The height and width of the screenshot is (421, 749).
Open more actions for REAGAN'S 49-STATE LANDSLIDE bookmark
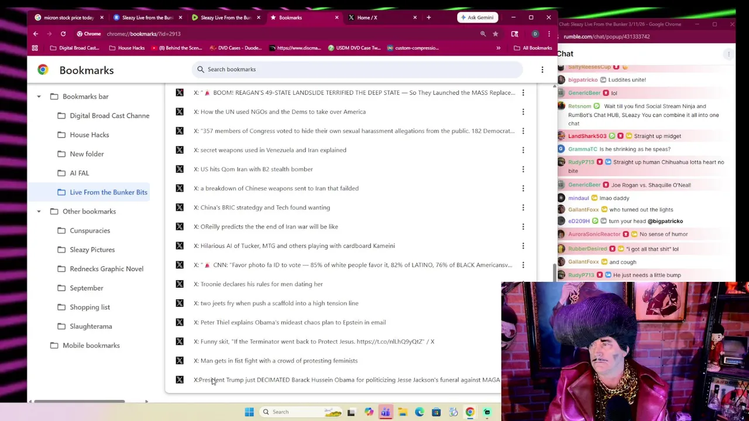pos(523,93)
